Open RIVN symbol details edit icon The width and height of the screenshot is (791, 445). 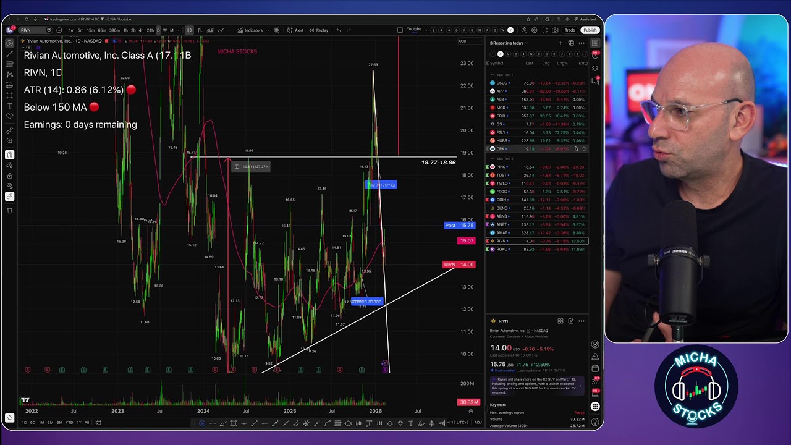pyautogui.click(x=570, y=321)
